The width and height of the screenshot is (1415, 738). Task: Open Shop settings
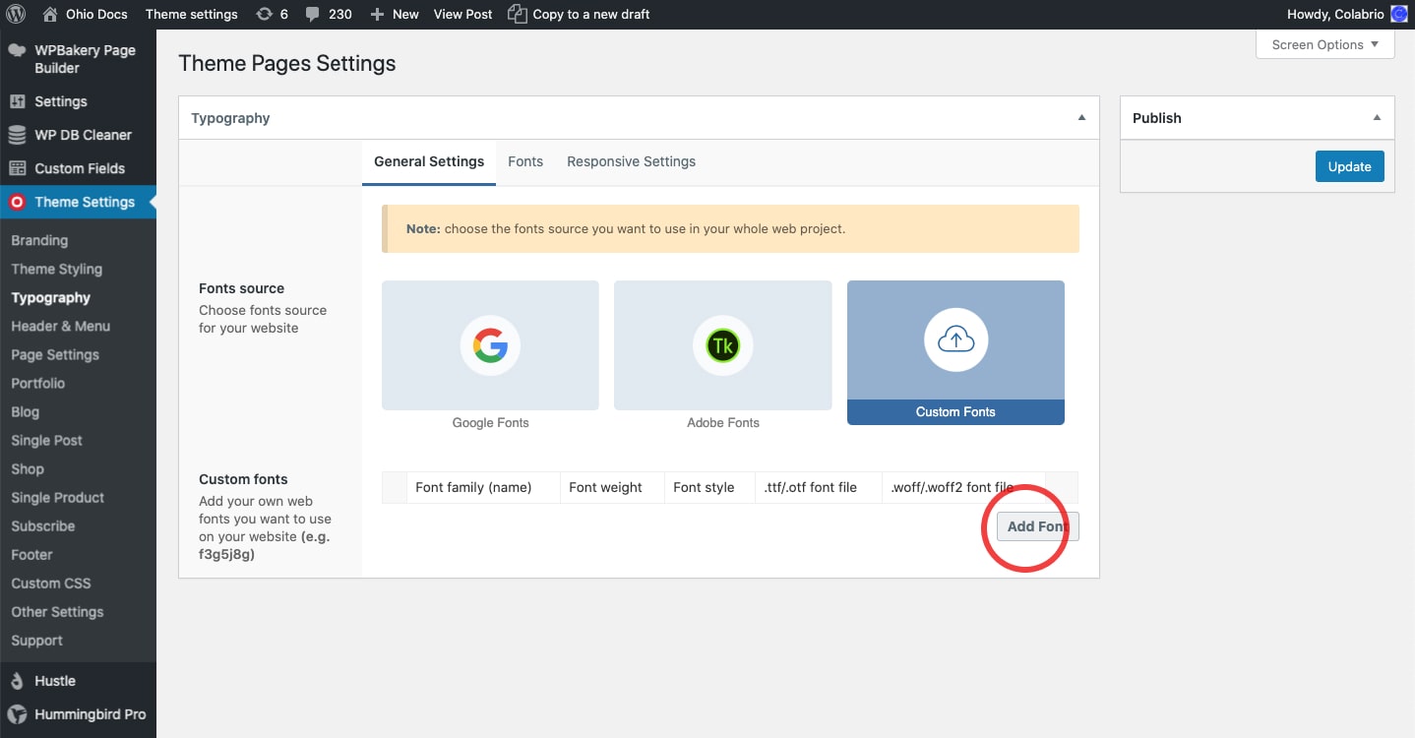[28, 468]
